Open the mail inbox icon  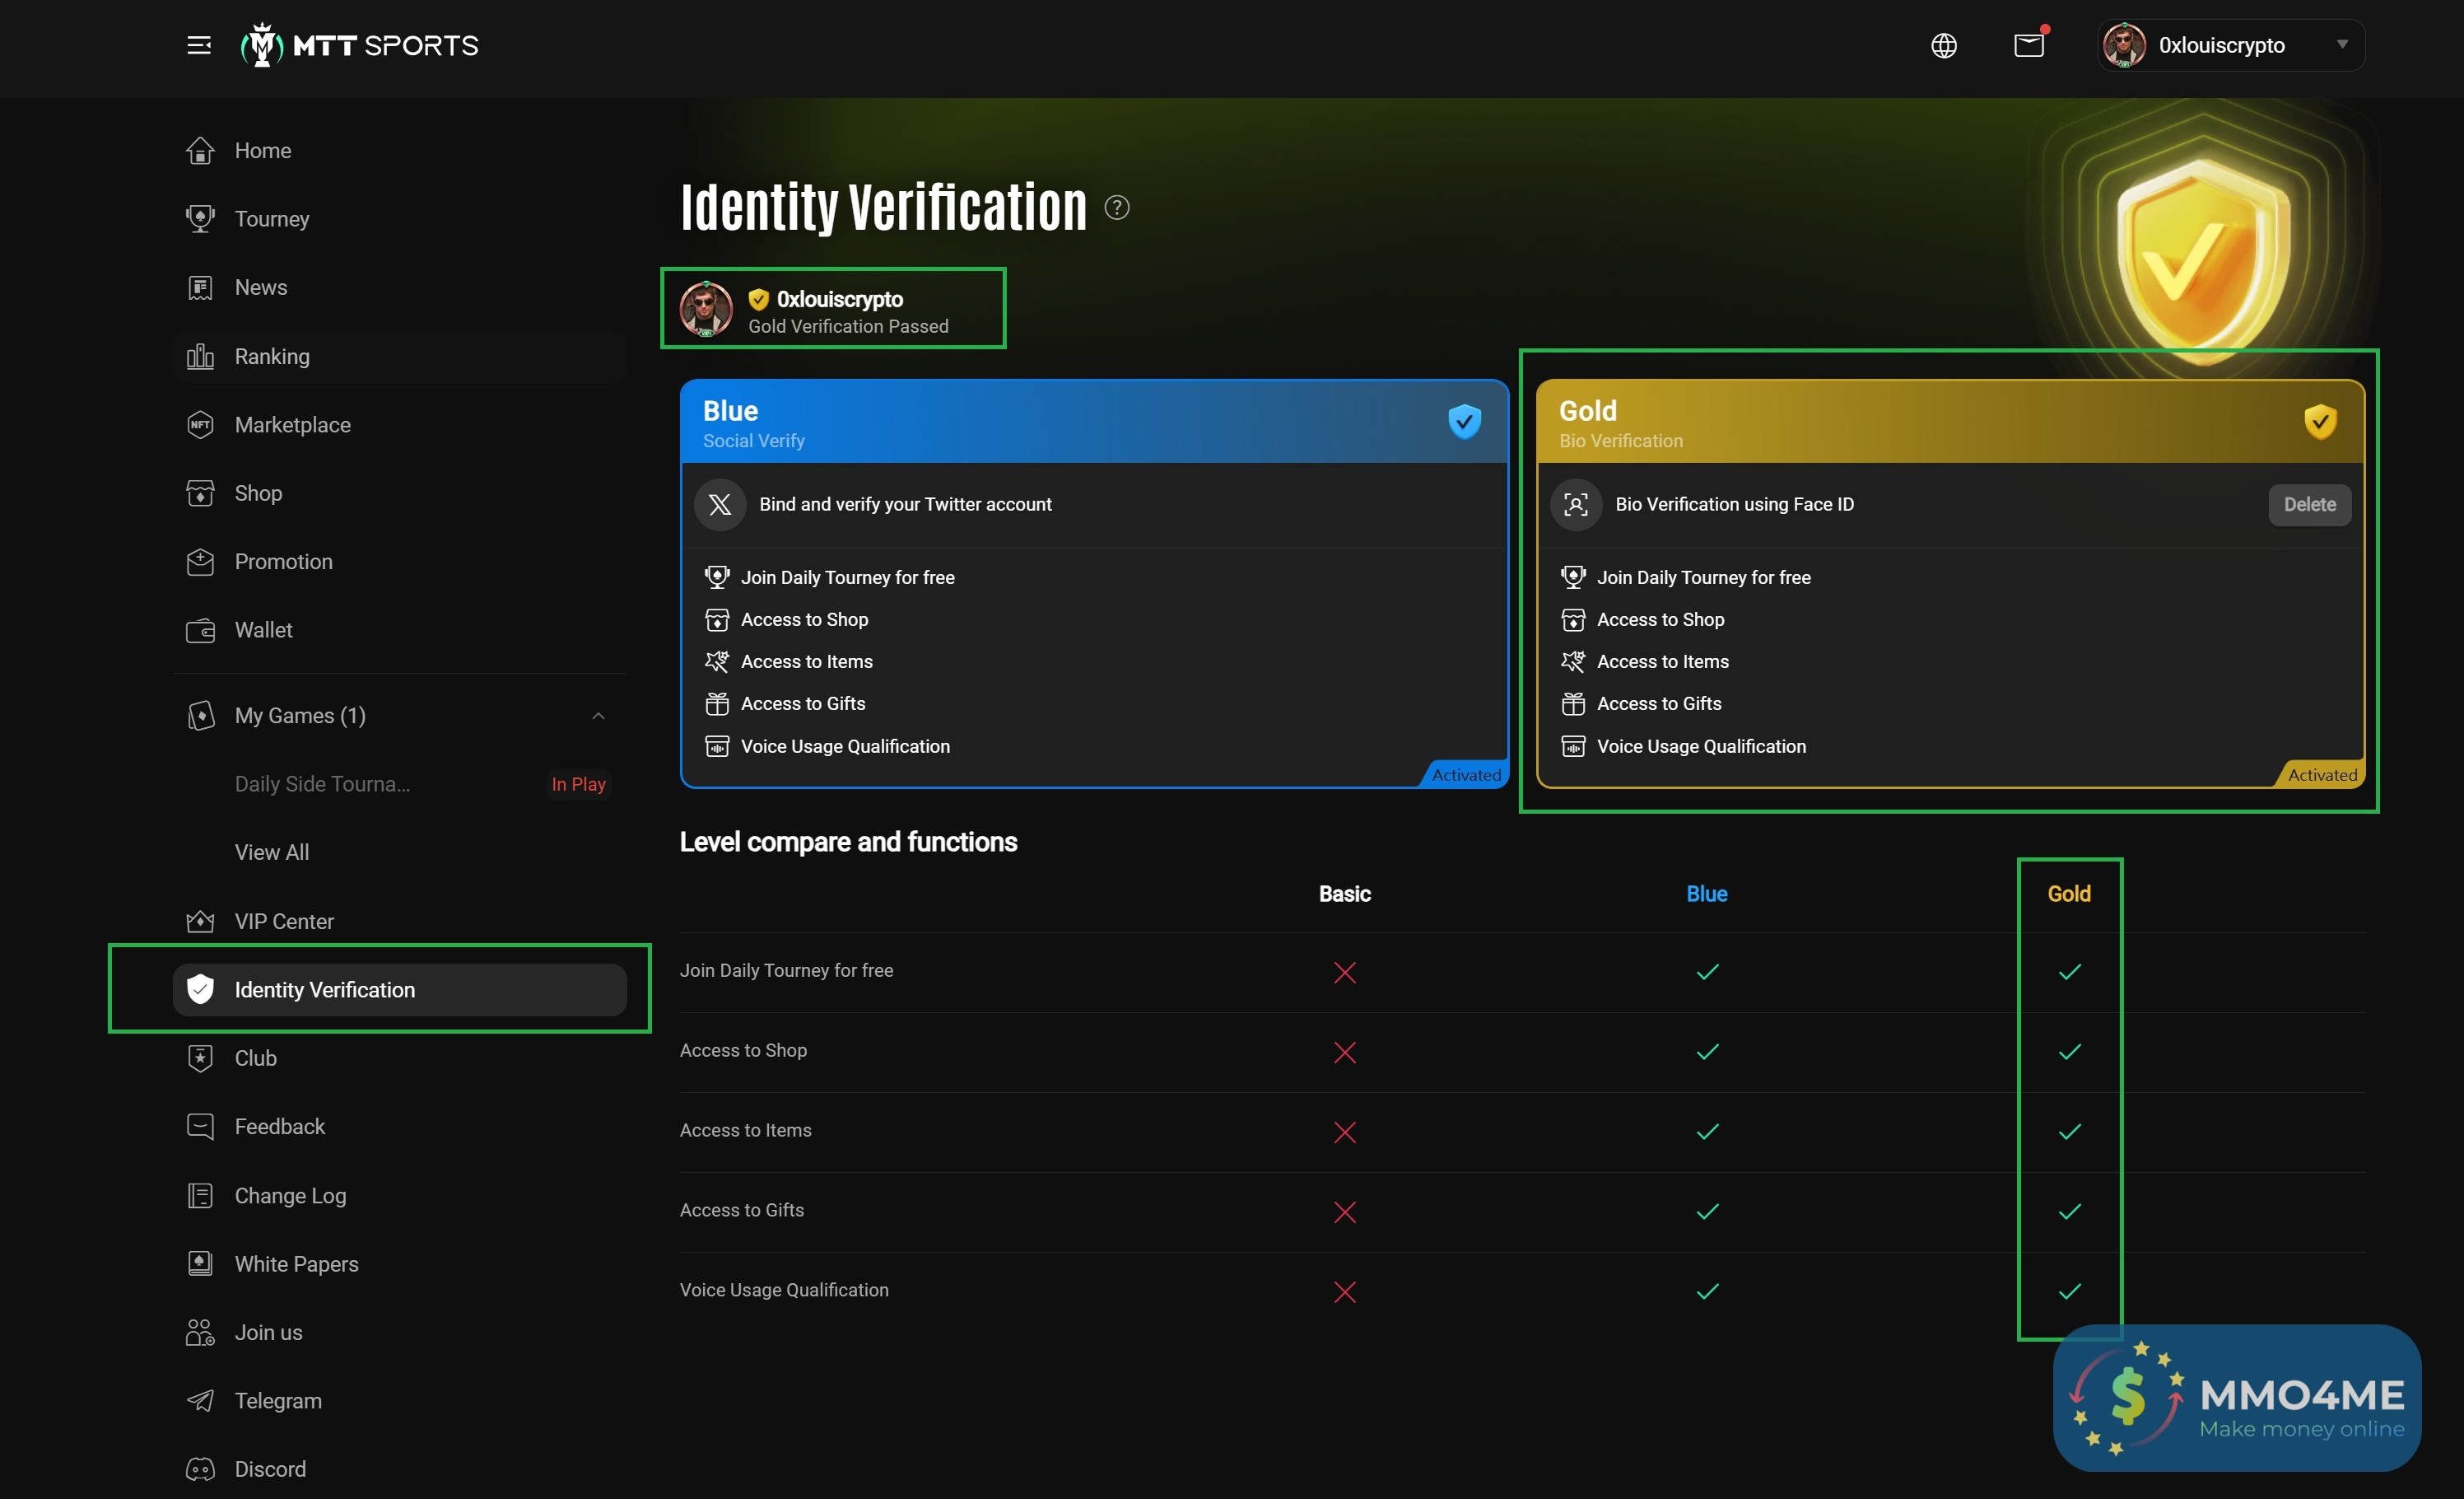(2029, 45)
